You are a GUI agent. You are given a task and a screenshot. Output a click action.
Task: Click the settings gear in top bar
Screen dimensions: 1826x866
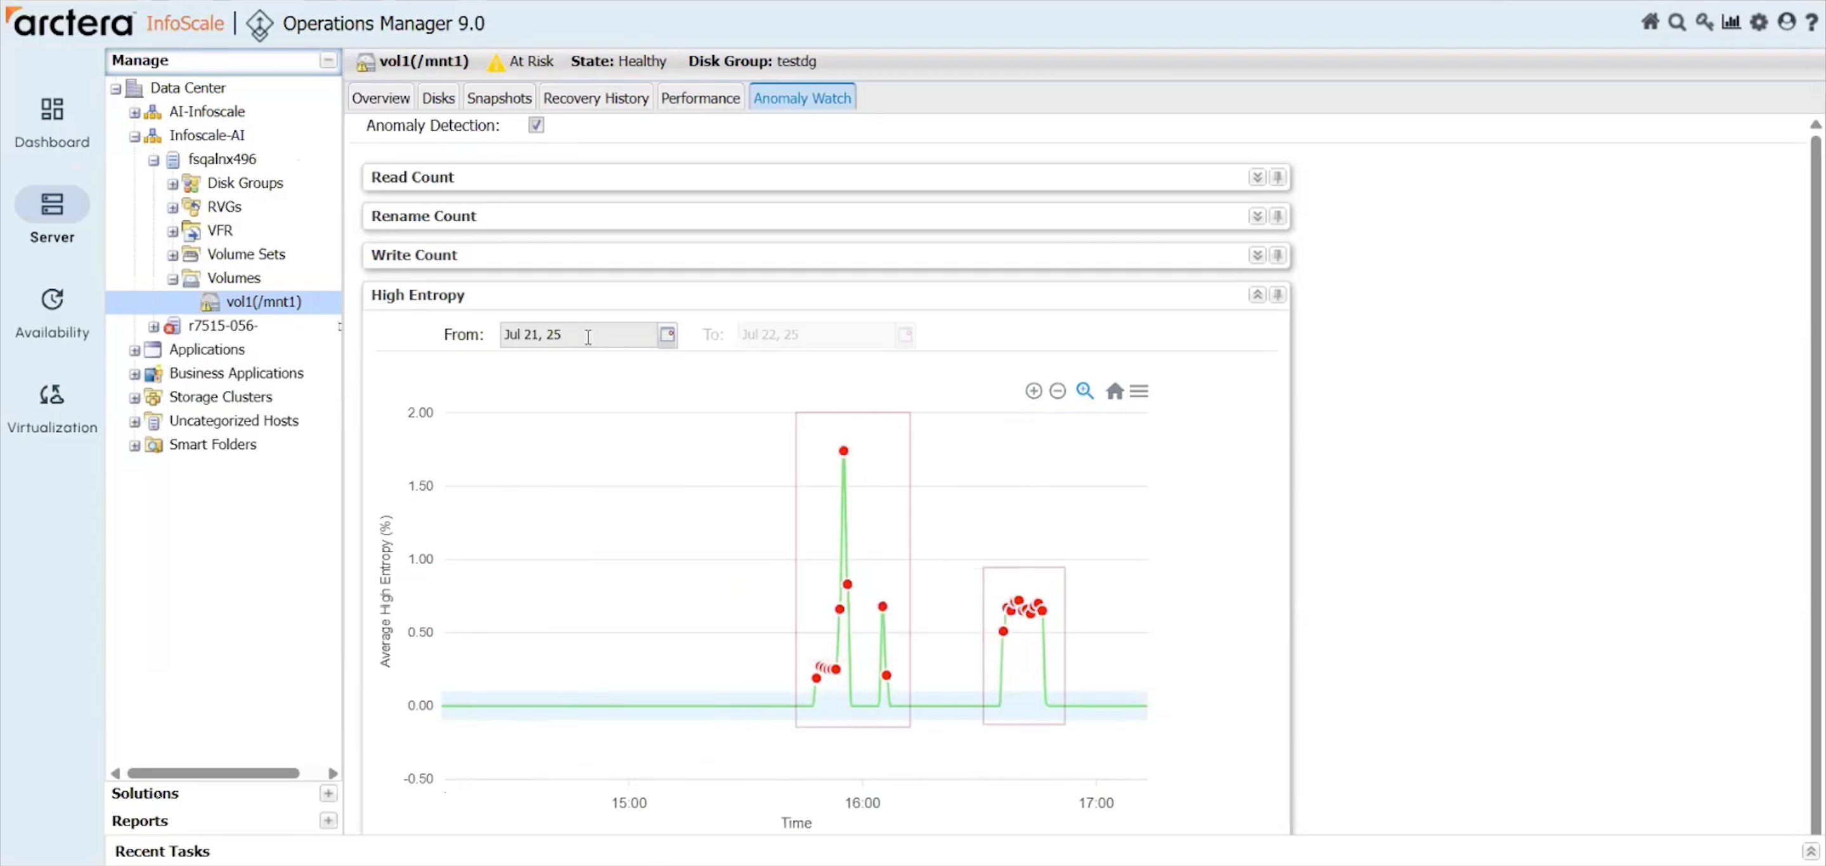coord(1759,23)
